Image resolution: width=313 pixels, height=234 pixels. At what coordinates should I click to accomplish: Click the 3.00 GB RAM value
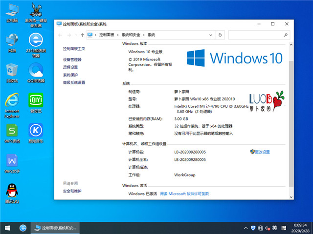coord(181,119)
